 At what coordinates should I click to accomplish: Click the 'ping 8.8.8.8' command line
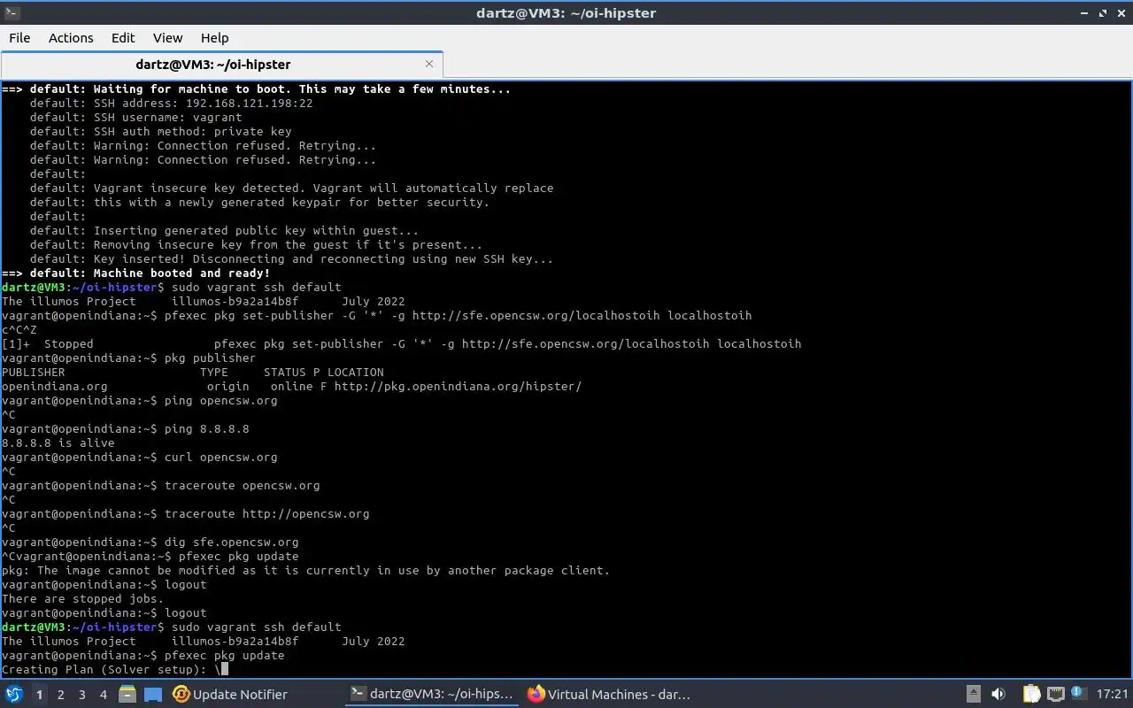125,429
